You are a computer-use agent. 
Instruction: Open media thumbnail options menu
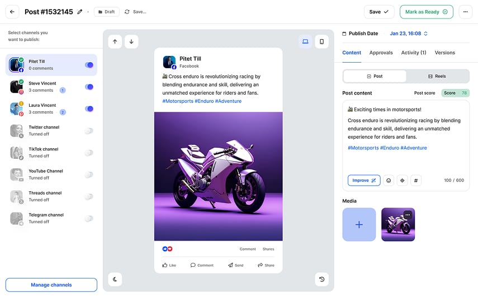click(x=408, y=215)
